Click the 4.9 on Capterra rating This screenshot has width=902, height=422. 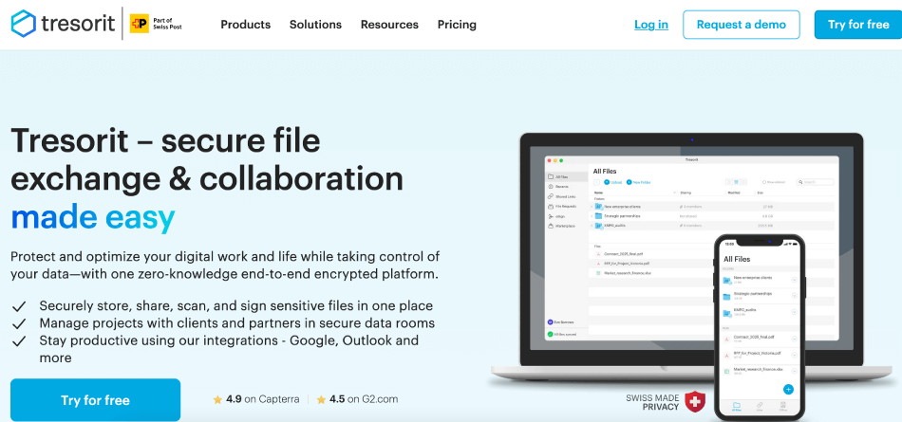tap(256, 399)
